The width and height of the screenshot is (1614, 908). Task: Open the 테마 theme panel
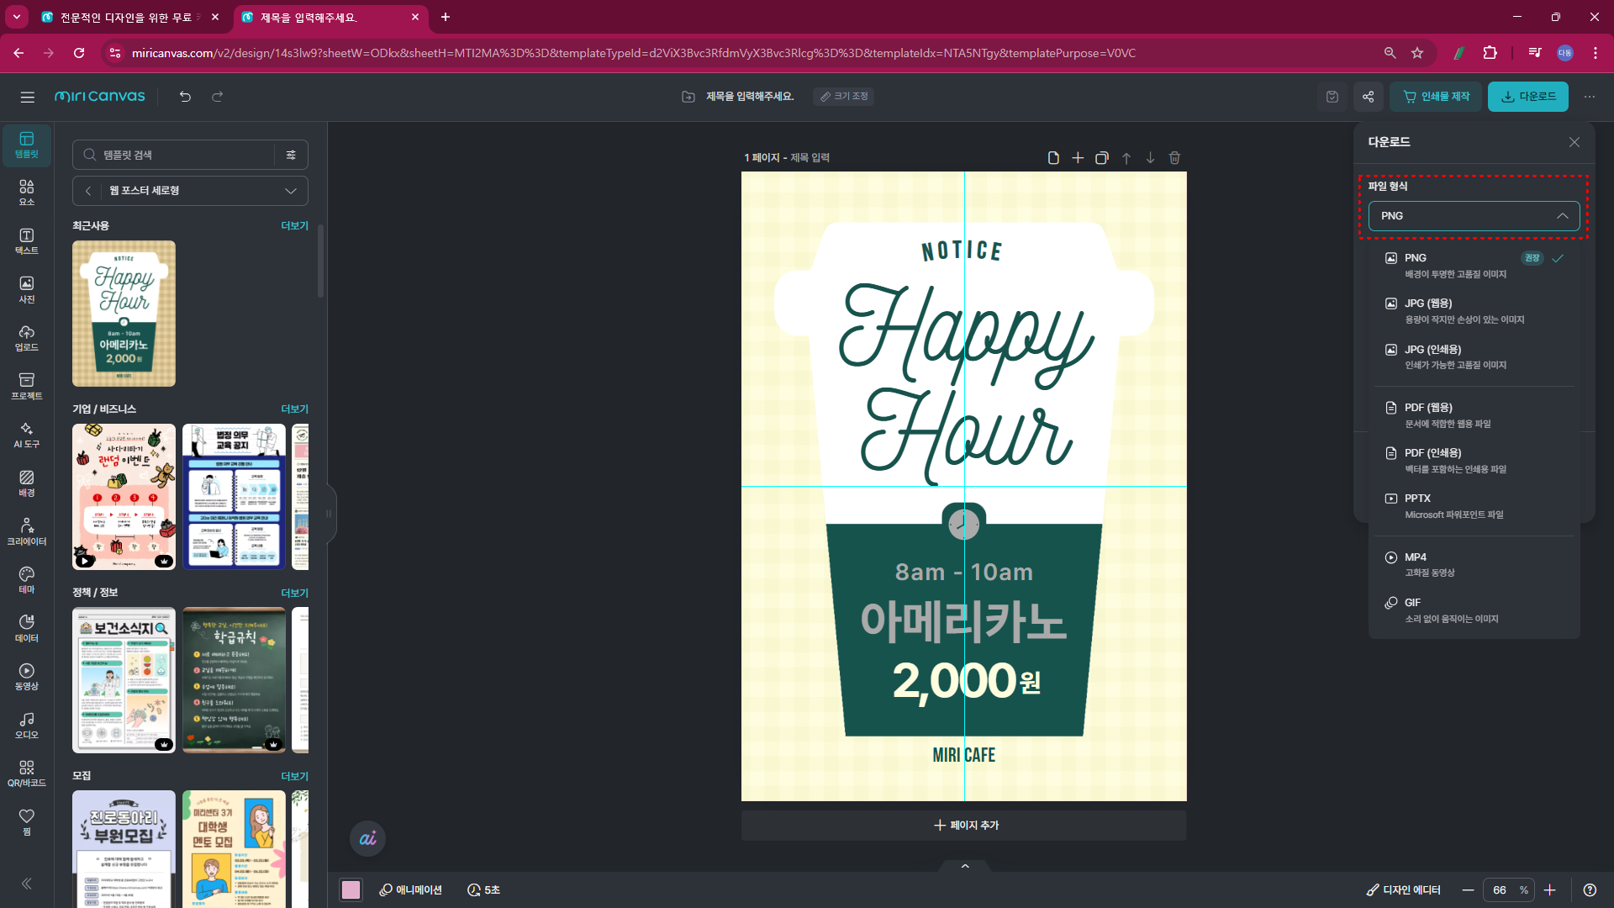[x=27, y=580]
